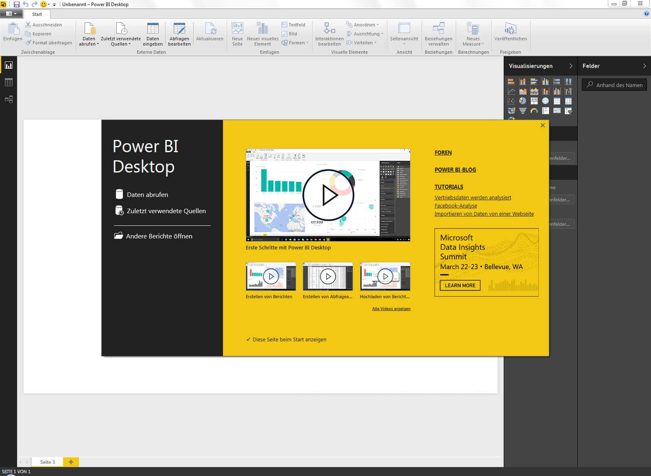This screenshot has width=651, height=476.
Task: Select the card (123) visualization
Action: [x=557, y=111]
